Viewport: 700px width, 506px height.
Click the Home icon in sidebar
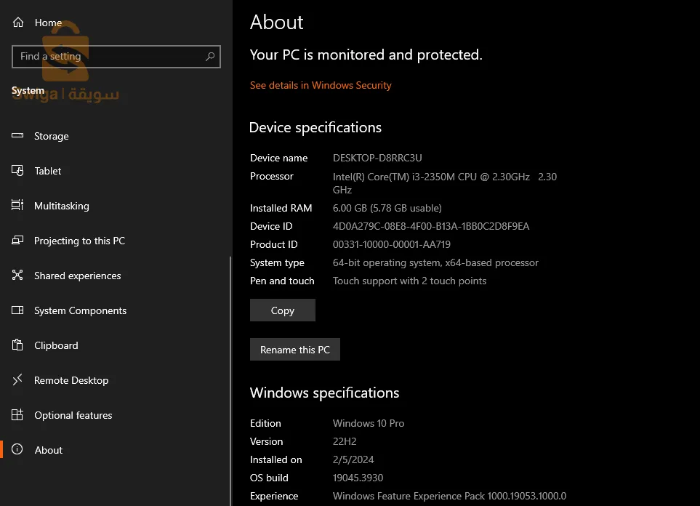[18, 23]
